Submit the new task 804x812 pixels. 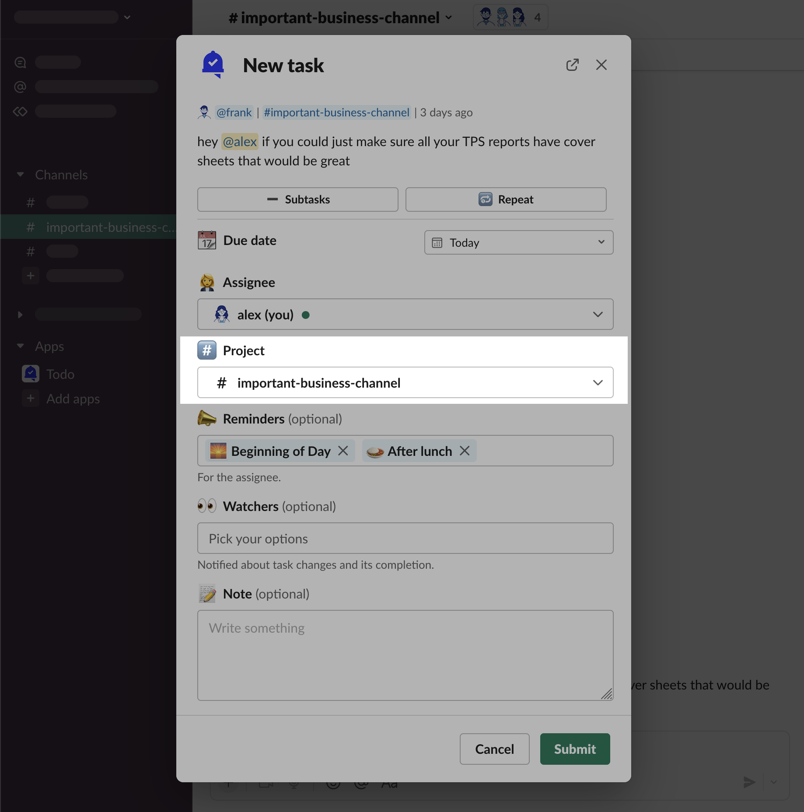click(x=575, y=749)
